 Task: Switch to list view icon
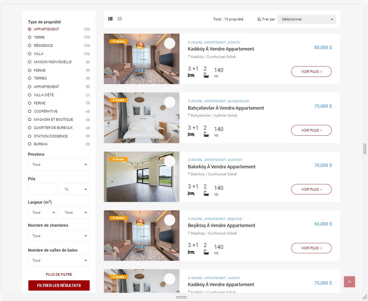pyautogui.click(x=110, y=19)
